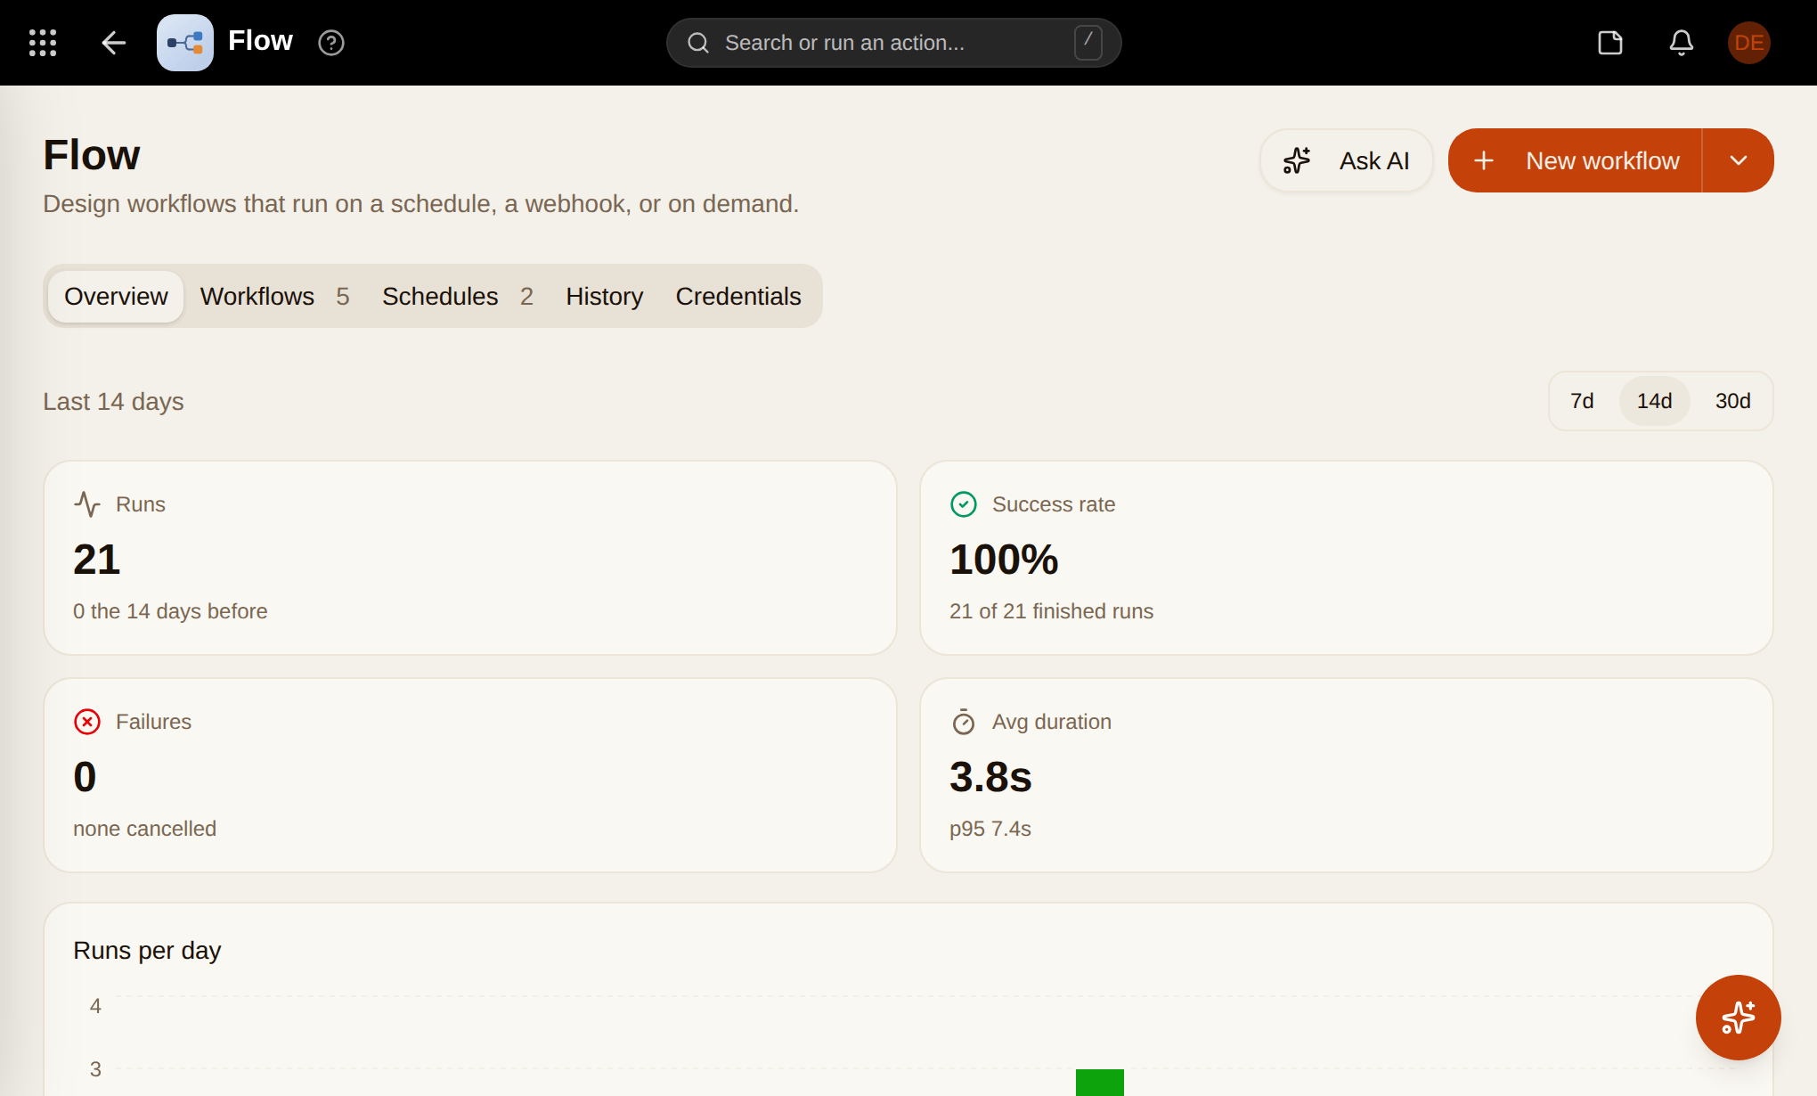
Task: Click the Runs pulse icon
Action: (x=87, y=504)
